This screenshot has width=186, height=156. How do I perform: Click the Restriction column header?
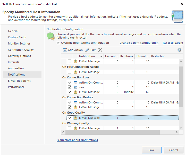[166, 56]
